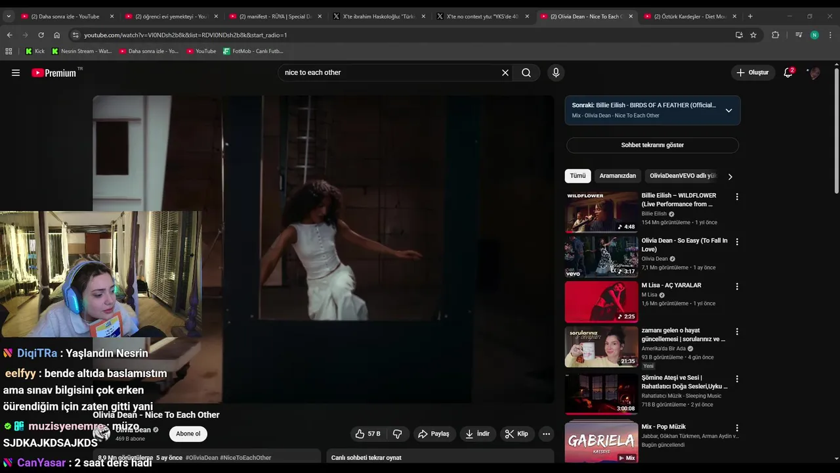This screenshot has width=840, height=473.
Task: Open options for So Easy video
Action: (x=737, y=242)
